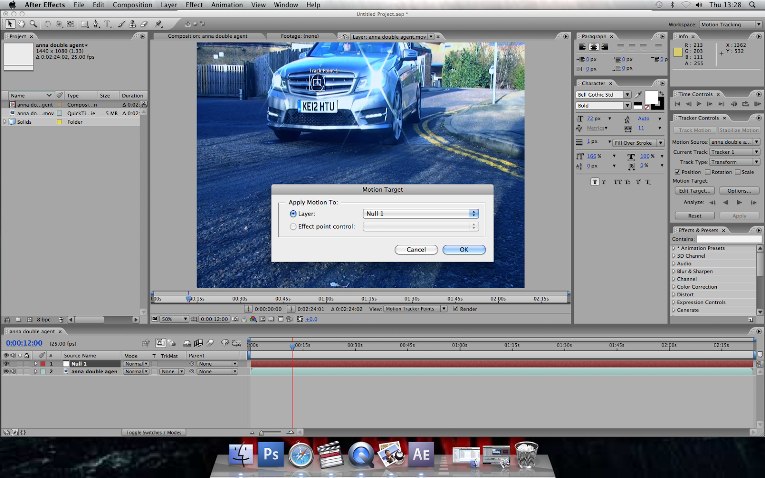This screenshot has width=765, height=478.
Task: Click Cancel in the Motion Target dialog
Action: tap(416, 250)
